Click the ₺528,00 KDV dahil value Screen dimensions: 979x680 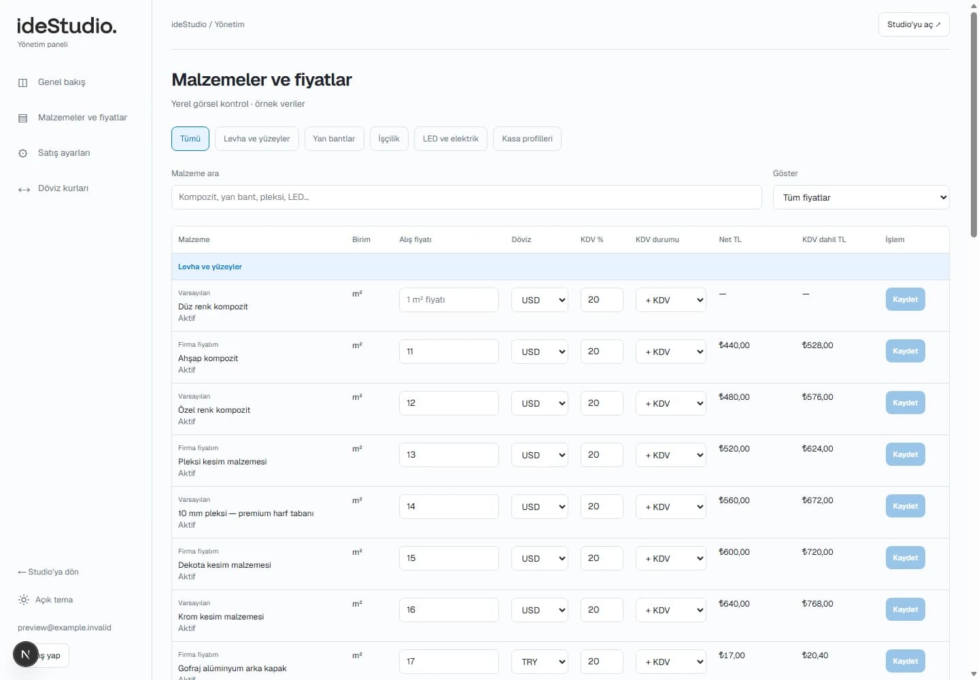[817, 345]
